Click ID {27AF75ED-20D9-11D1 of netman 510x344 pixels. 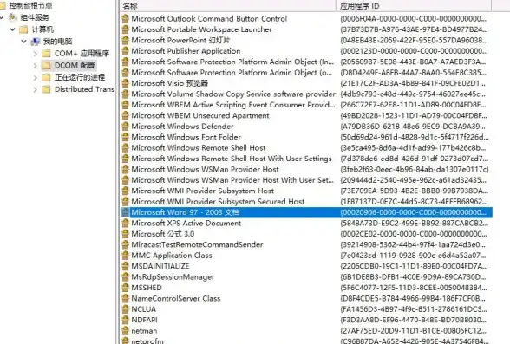click(414, 330)
